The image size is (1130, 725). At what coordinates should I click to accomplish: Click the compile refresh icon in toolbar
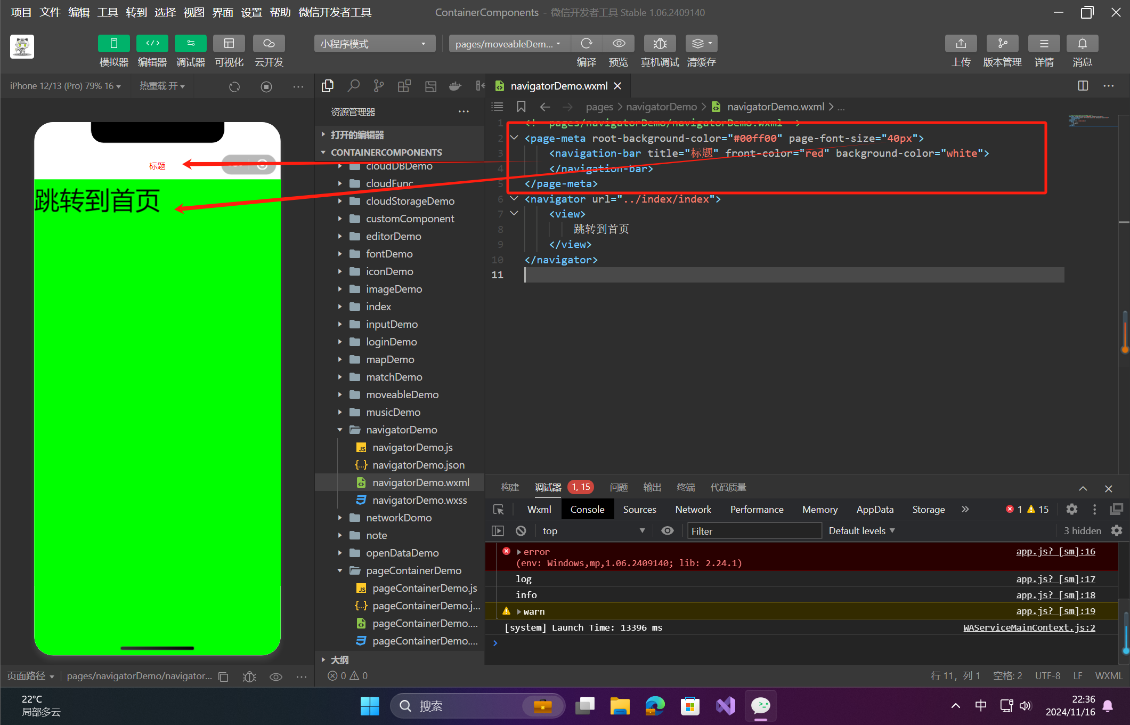(x=586, y=44)
